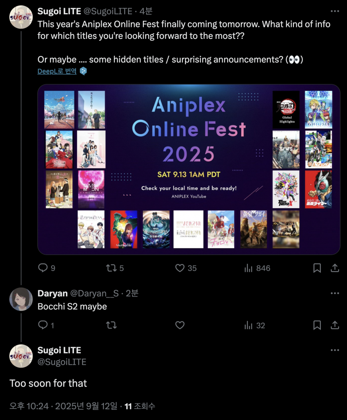Bookmark Daryan's reply

317,325
